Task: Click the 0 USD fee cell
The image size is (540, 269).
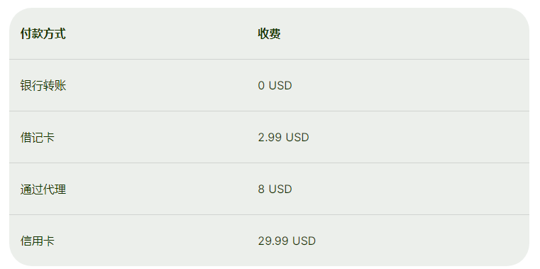Action: 275,85
